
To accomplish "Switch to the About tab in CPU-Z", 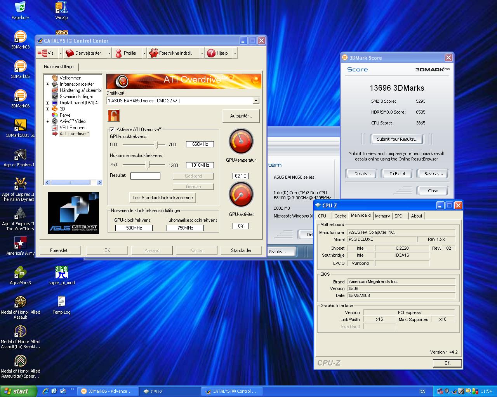I will coord(417,216).
